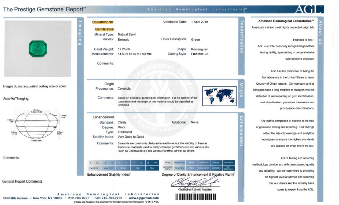Click the "Very Common" rarity scale cell
Screen dimensions: 339x205
tap(229, 168)
